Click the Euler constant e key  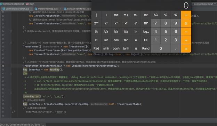point(136,40)
